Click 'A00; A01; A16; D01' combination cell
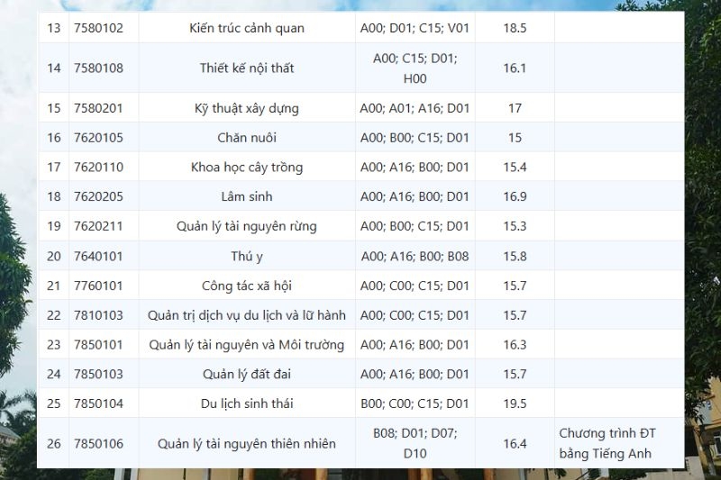Image resolution: width=721 pixels, height=480 pixels. coord(415,108)
